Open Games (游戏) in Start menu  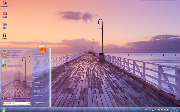click(x=36, y=73)
